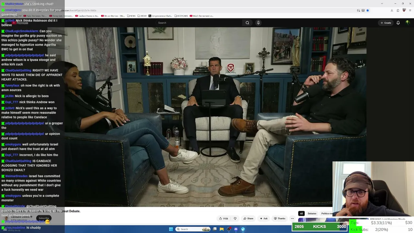414x233 pixels.
Task: Open the YouTube account avatar menu
Action: tap(408, 23)
